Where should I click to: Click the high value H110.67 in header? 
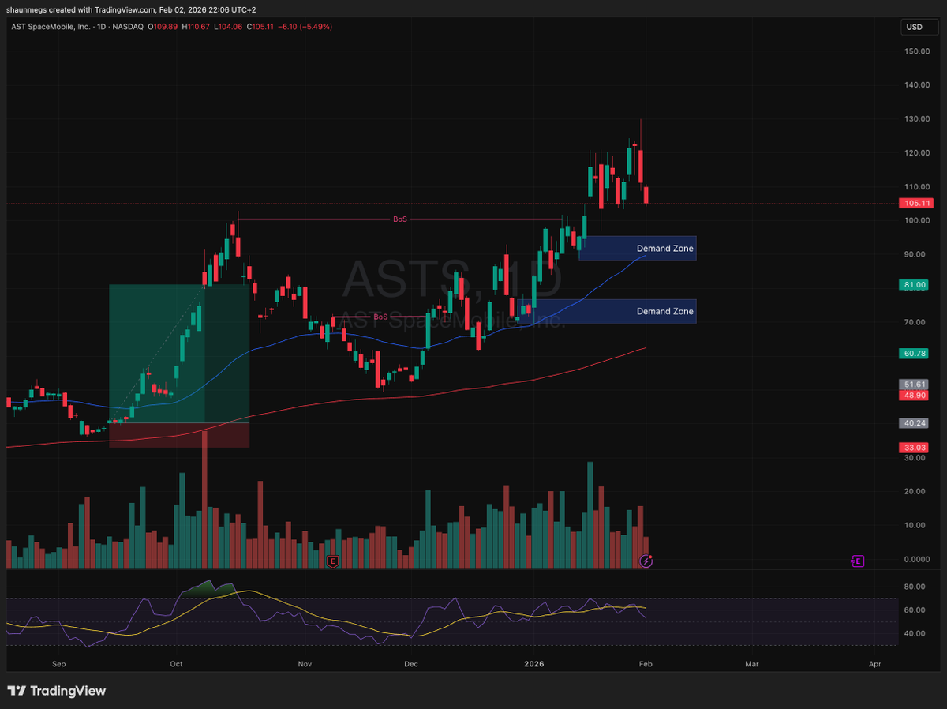coord(197,26)
